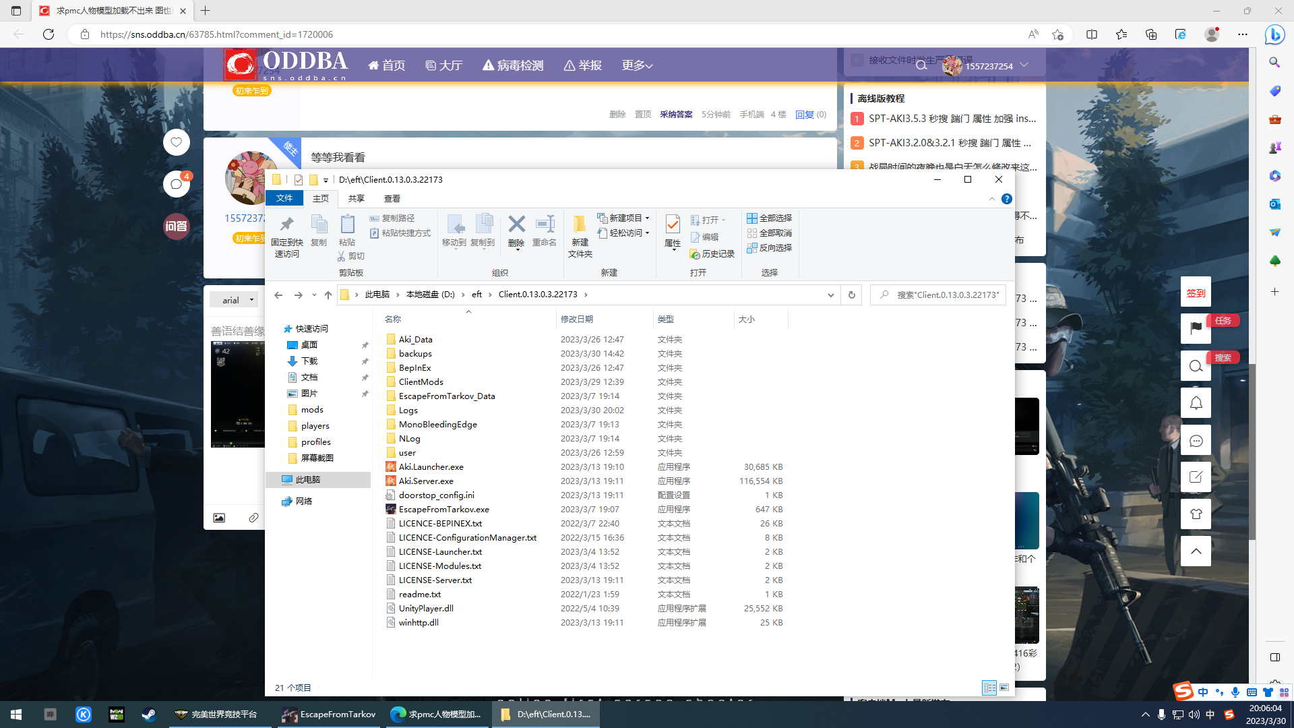Open the New Item (新建项目) dropdown
Screen dimensions: 1294x728
click(624, 218)
